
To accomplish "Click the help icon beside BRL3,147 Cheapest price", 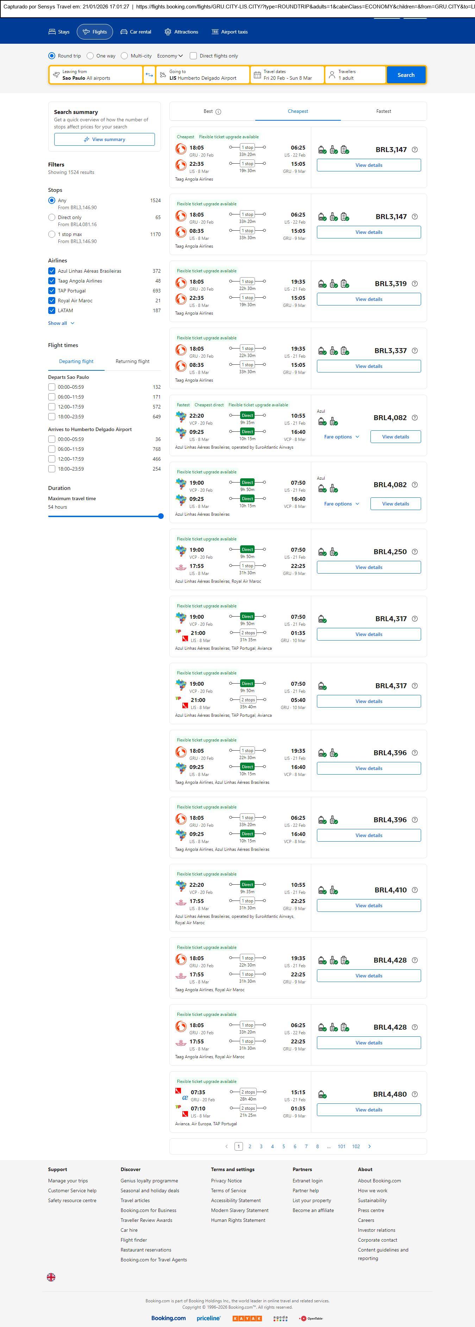I will point(415,150).
